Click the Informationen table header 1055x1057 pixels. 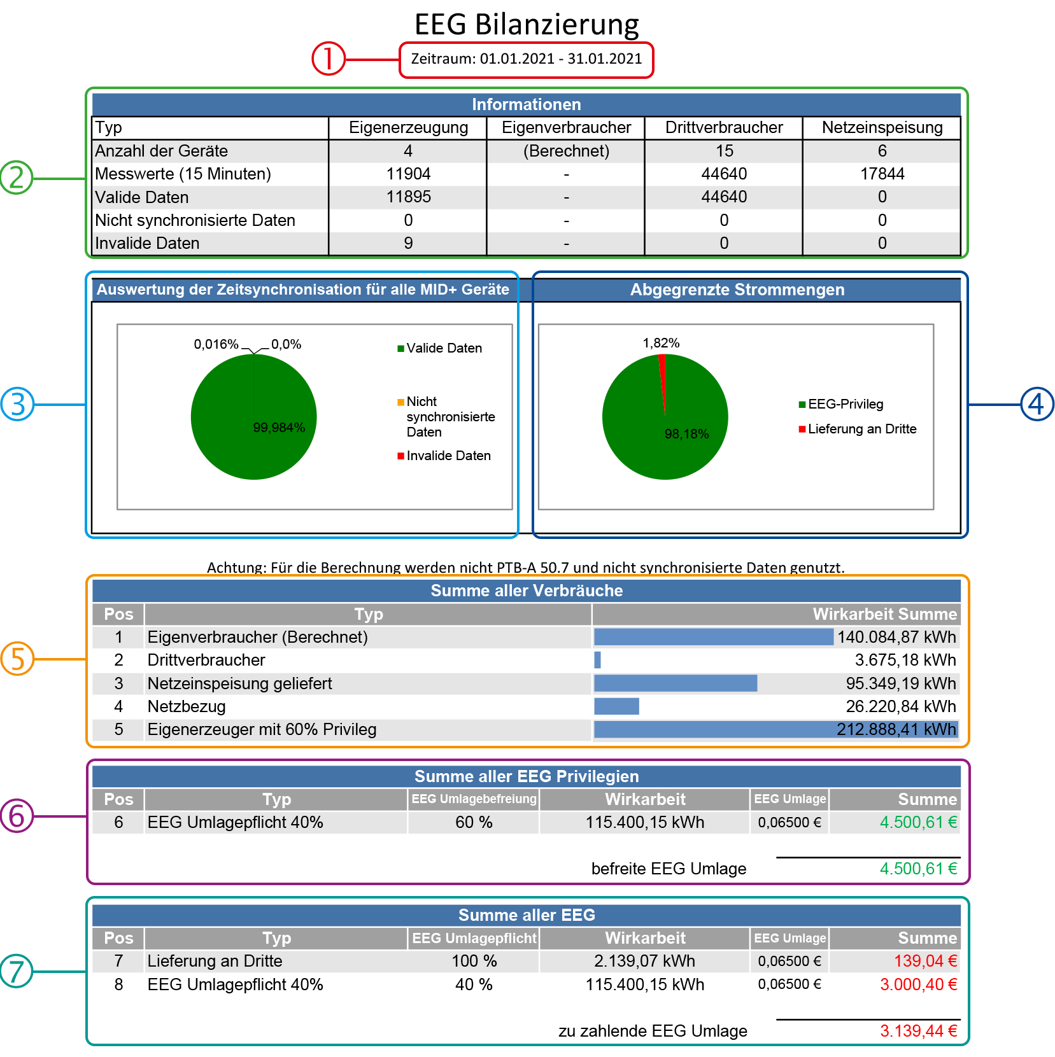coord(526,104)
